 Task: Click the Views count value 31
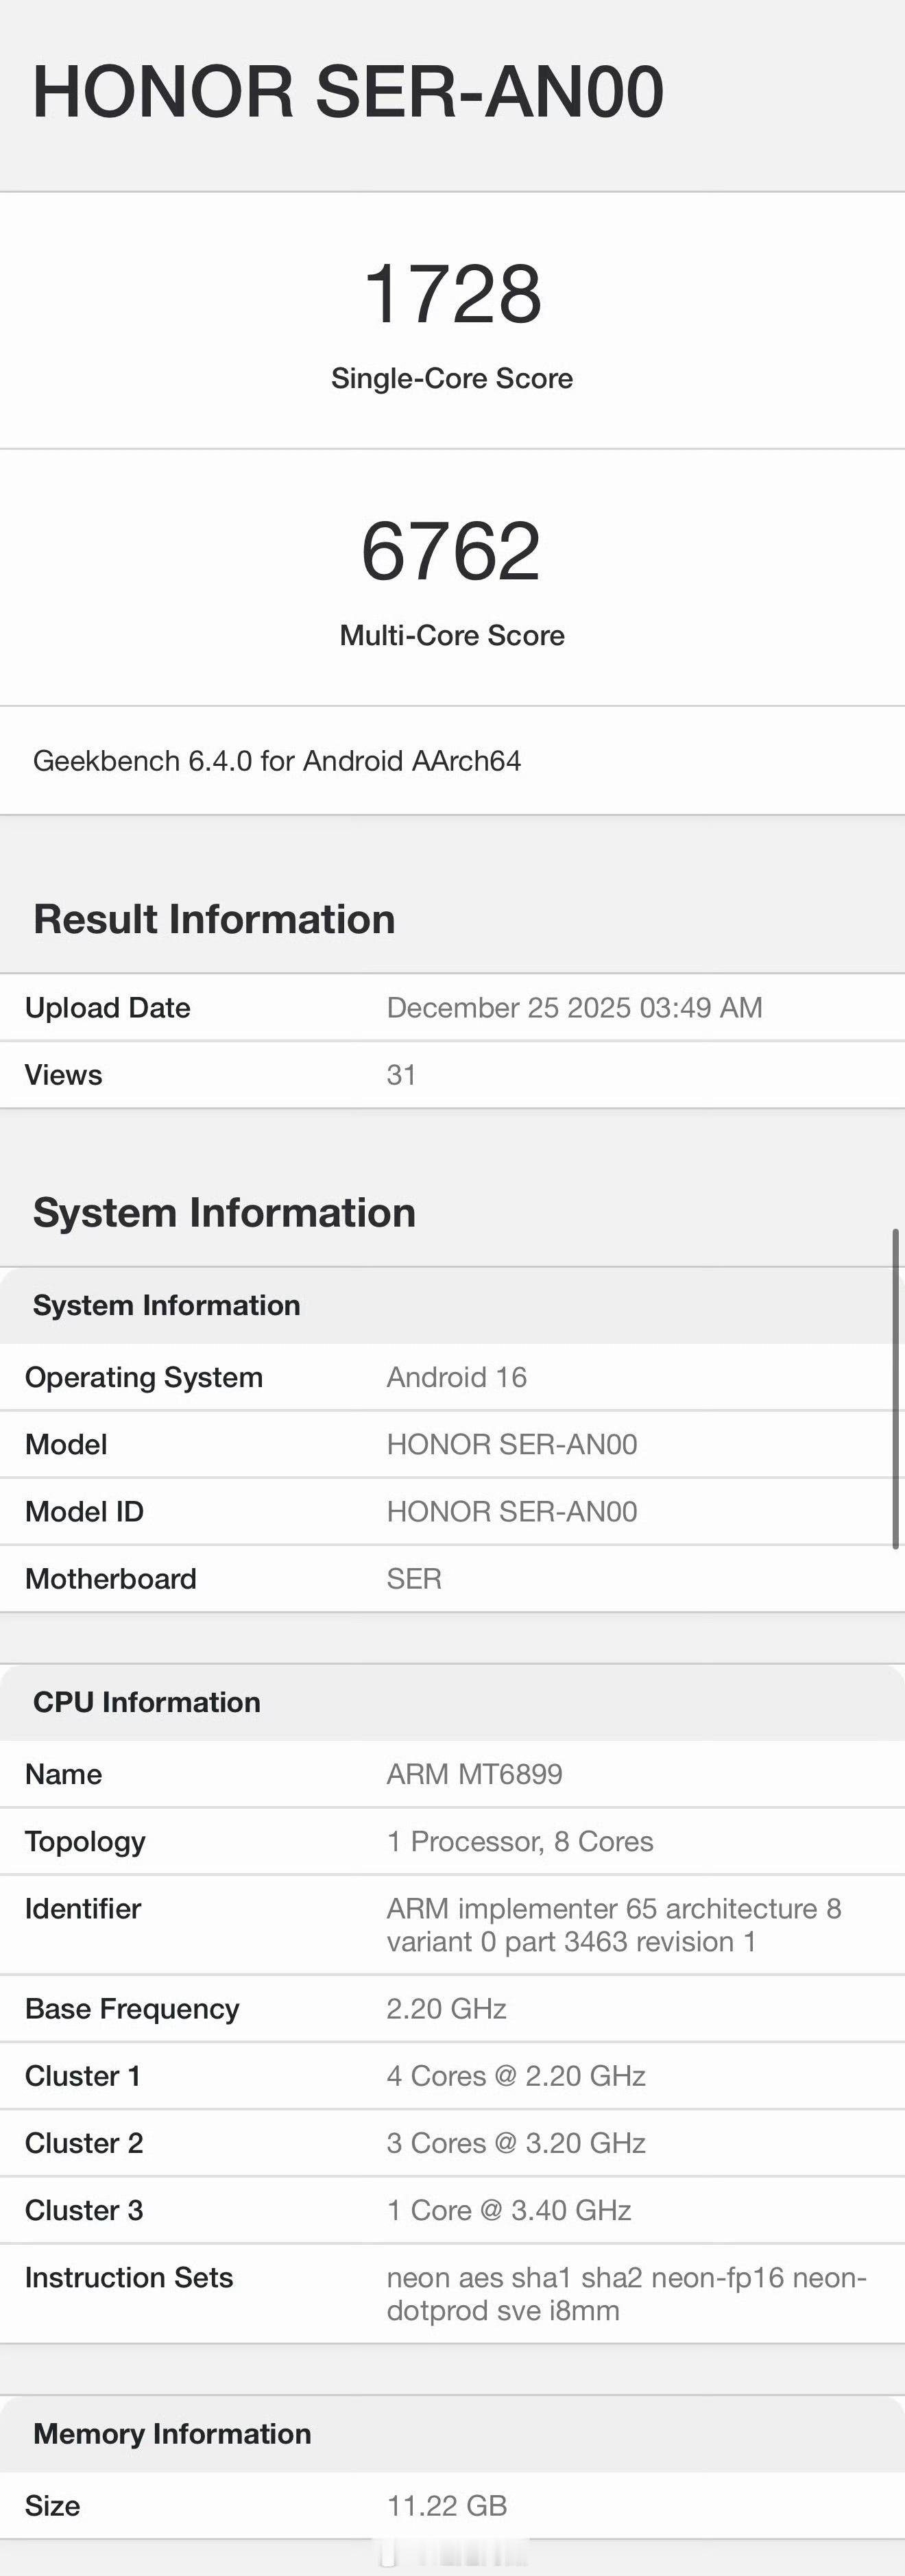401,1075
